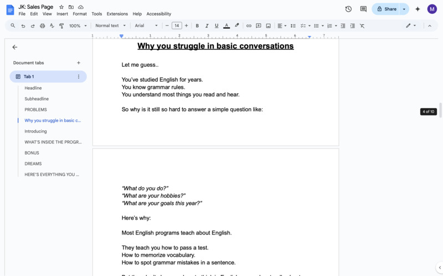
Task: Jump to the BONUS outline entry
Action: pyautogui.click(x=32, y=153)
